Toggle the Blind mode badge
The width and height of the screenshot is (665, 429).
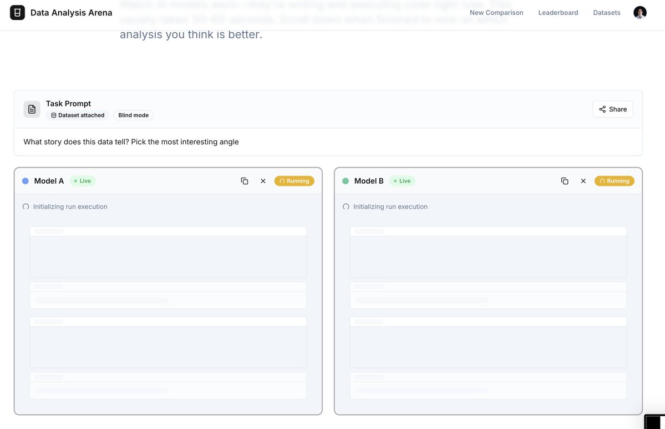click(134, 115)
